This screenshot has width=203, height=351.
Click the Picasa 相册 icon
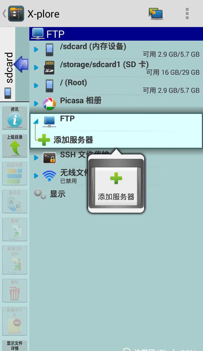point(49,103)
